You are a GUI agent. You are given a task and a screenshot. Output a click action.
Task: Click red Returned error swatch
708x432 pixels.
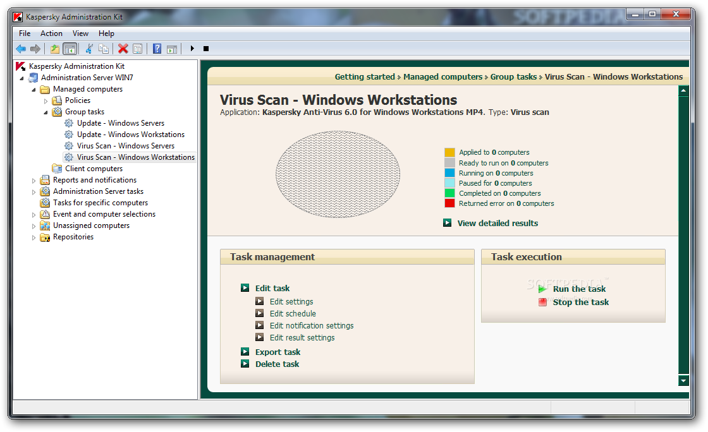click(449, 203)
